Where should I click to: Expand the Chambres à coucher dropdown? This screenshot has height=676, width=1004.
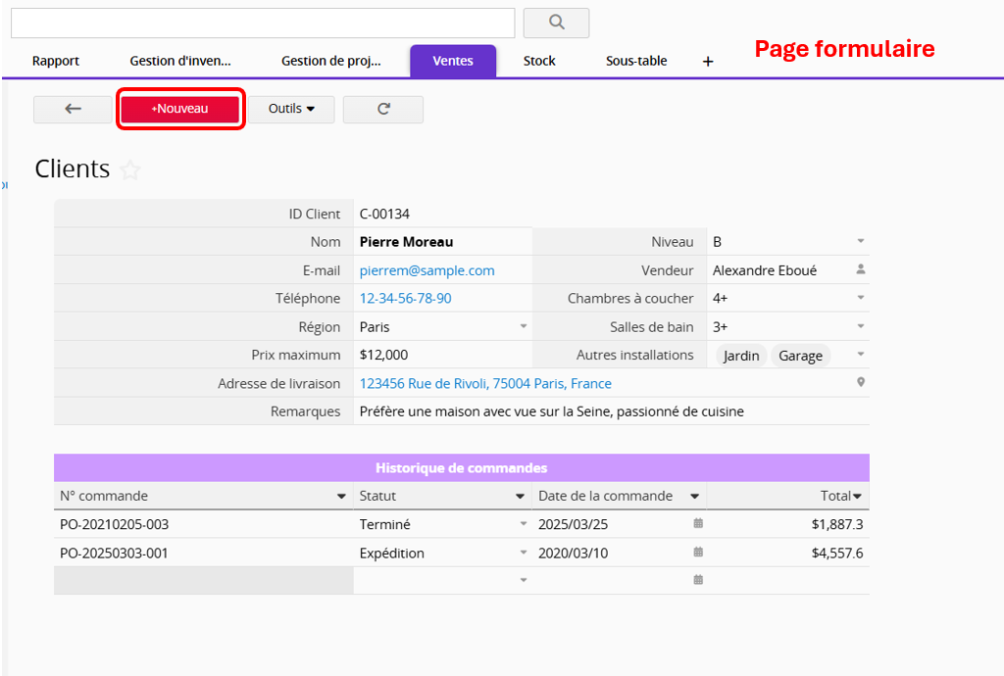[861, 298]
